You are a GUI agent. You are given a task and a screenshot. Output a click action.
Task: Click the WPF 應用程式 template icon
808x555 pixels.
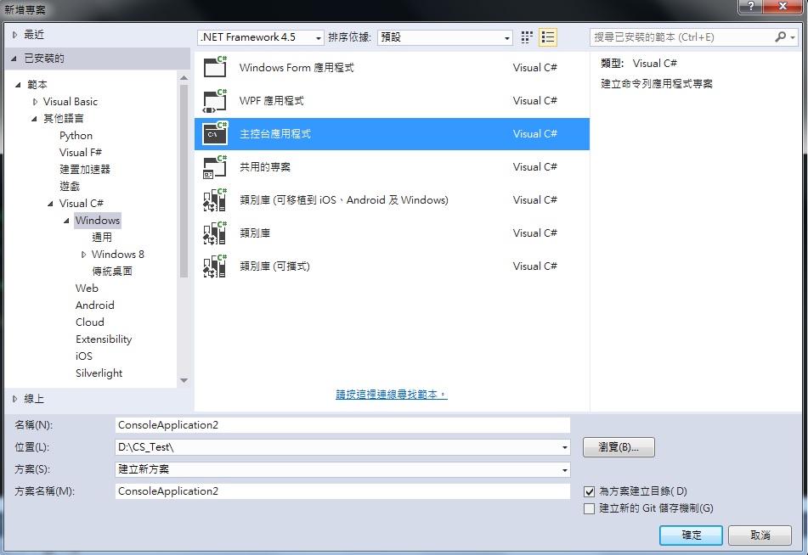pos(215,101)
